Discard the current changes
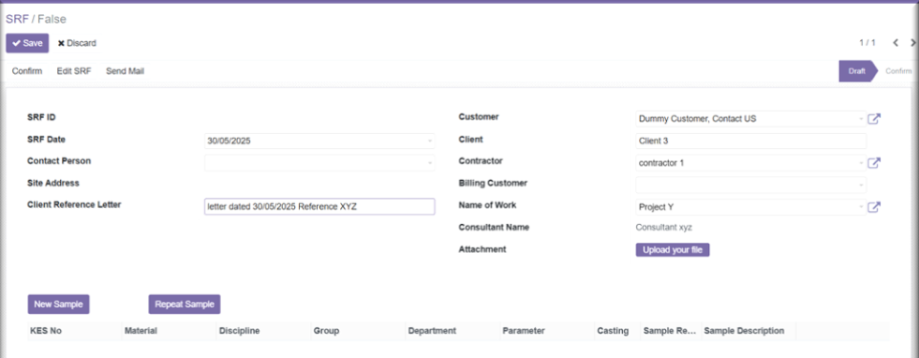The image size is (919, 358). [x=77, y=43]
